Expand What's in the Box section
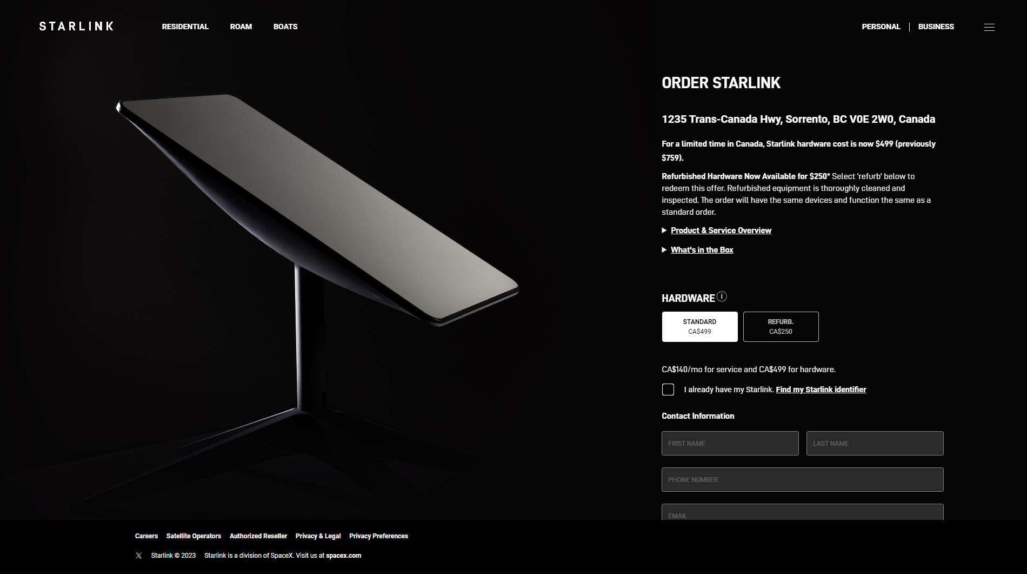This screenshot has width=1027, height=574. click(702, 250)
